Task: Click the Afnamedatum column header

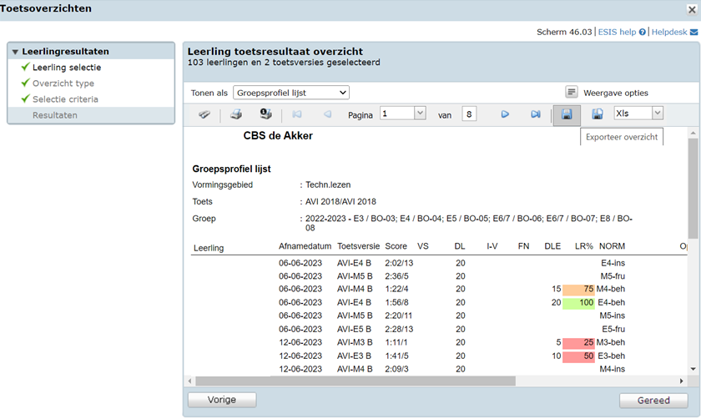Action: (x=305, y=246)
